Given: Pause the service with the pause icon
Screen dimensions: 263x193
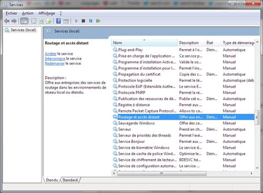Looking at the screenshot, I should pos(90,21).
